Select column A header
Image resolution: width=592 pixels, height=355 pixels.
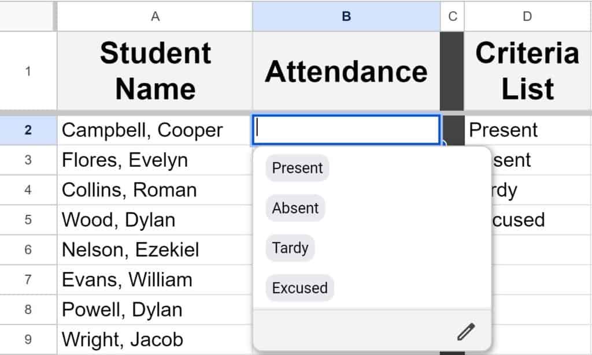pyautogui.click(x=155, y=17)
